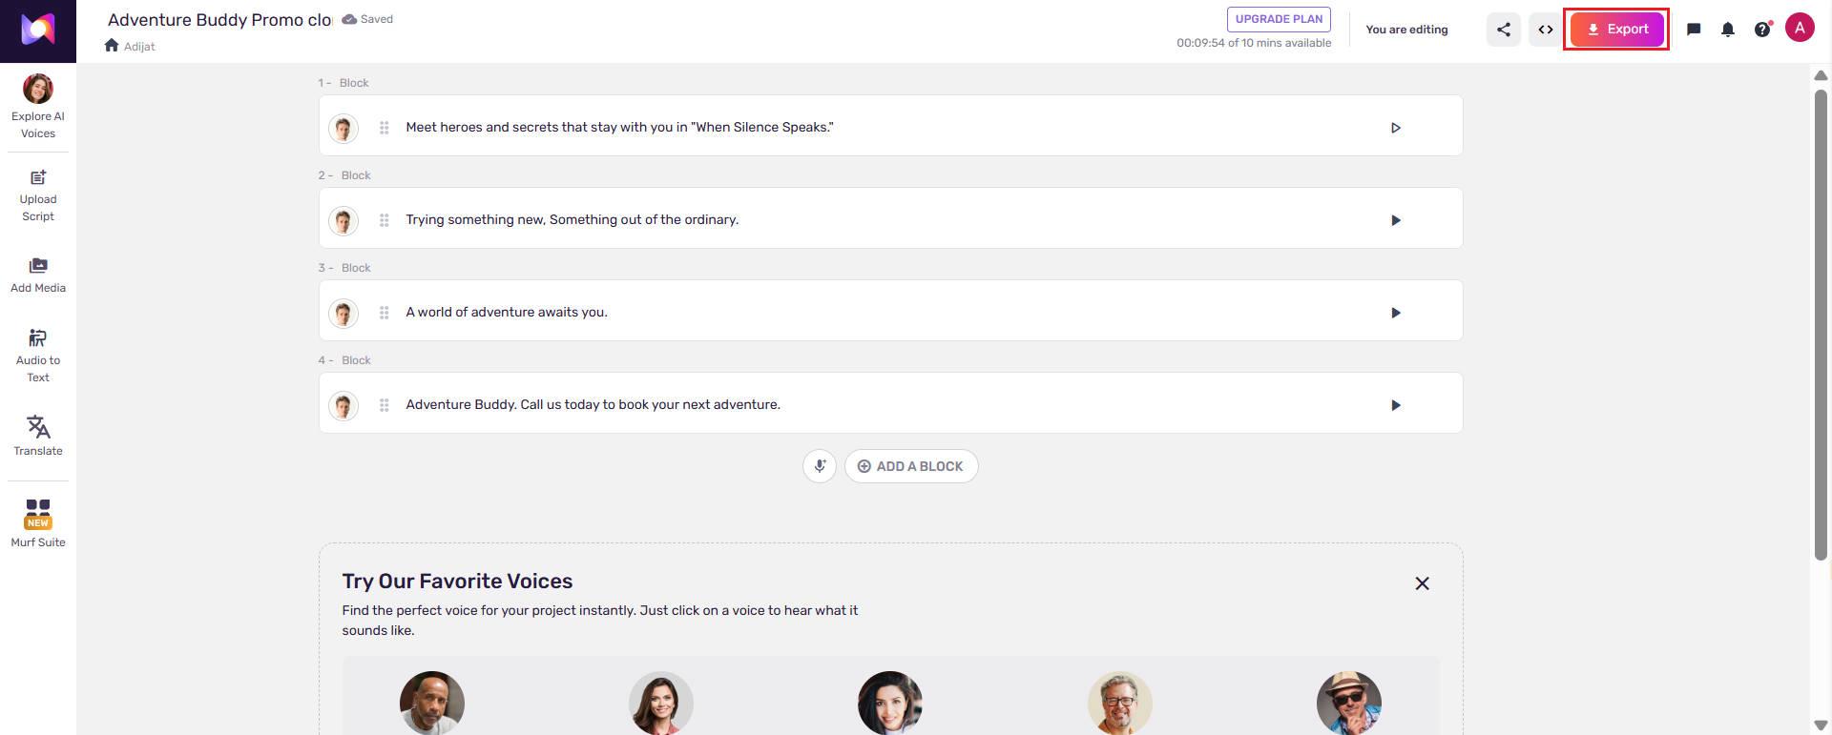Play block 1 audio
This screenshot has height=735, width=1832.
pyautogui.click(x=1395, y=128)
